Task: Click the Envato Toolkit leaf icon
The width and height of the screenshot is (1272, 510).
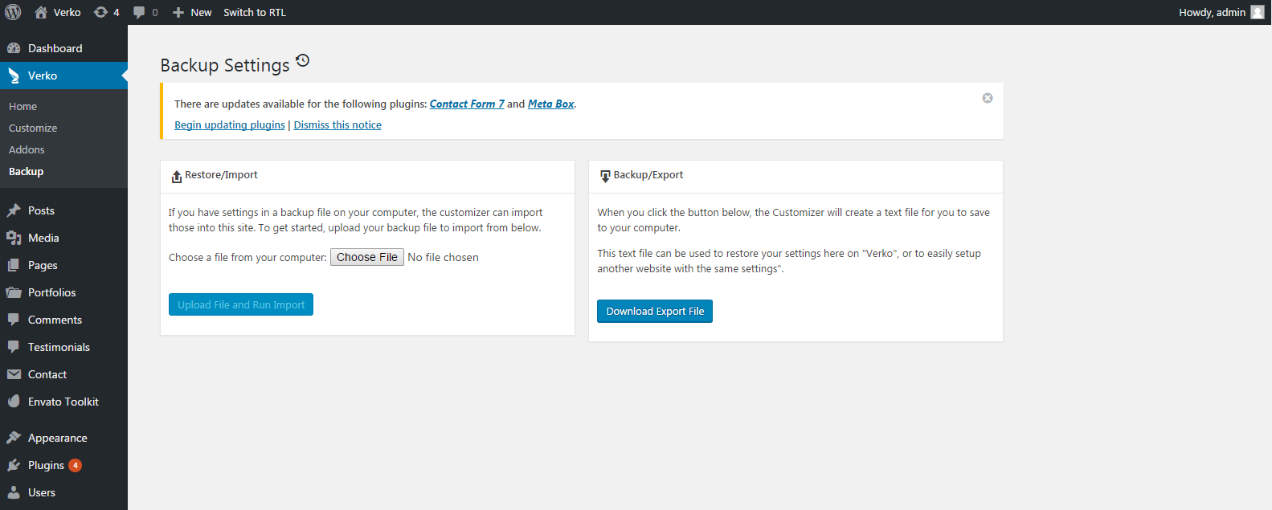Action: 14,402
